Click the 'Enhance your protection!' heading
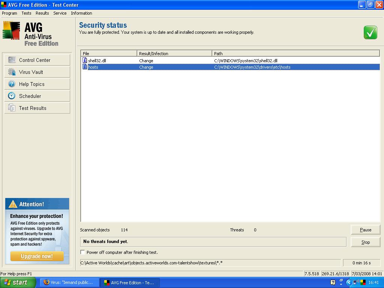Image resolution: width=384 pixels, height=288 pixels. 36,216
